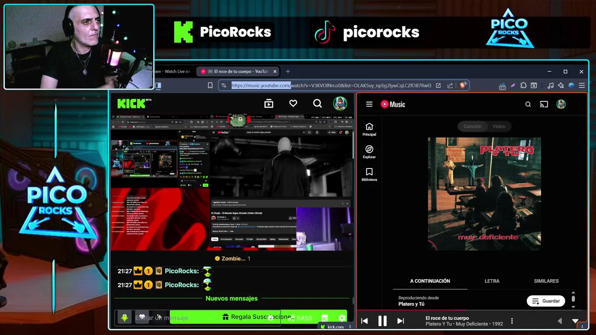The width and height of the screenshot is (596, 335).
Task: Open a new browser tab
Action: point(288,71)
